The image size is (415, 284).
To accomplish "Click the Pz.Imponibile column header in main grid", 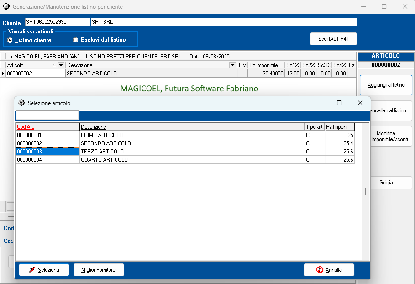I will tap(266, 65).
